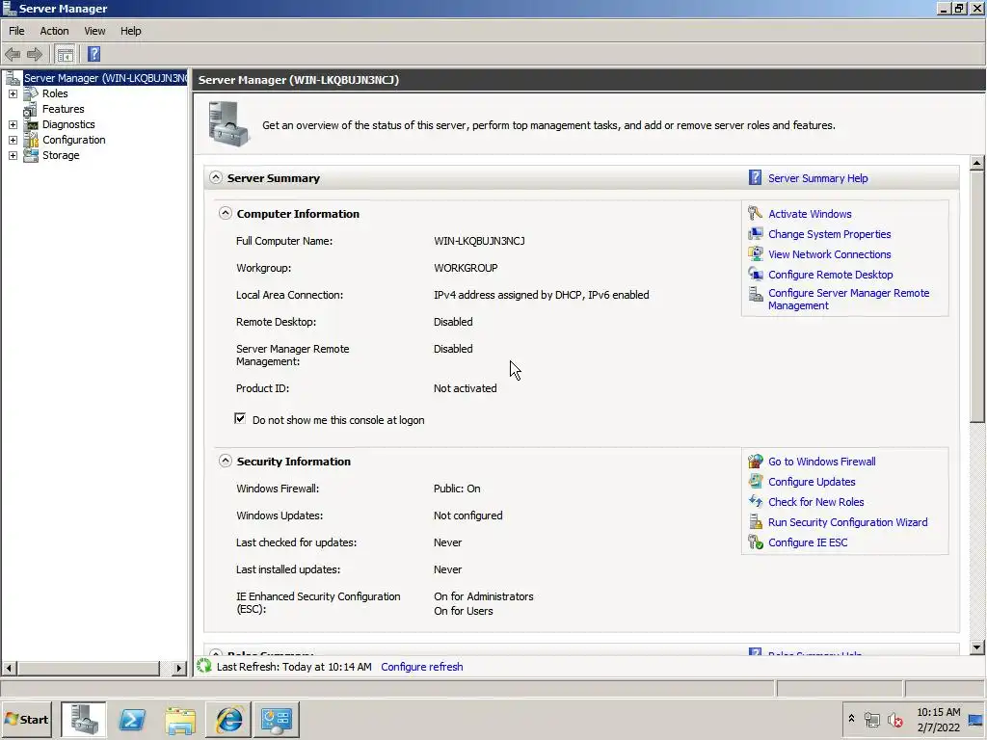Click the Back arrow toolbar icon
Image resolution: width=987 pixels, height=740 pixels.
pos(13,54)
